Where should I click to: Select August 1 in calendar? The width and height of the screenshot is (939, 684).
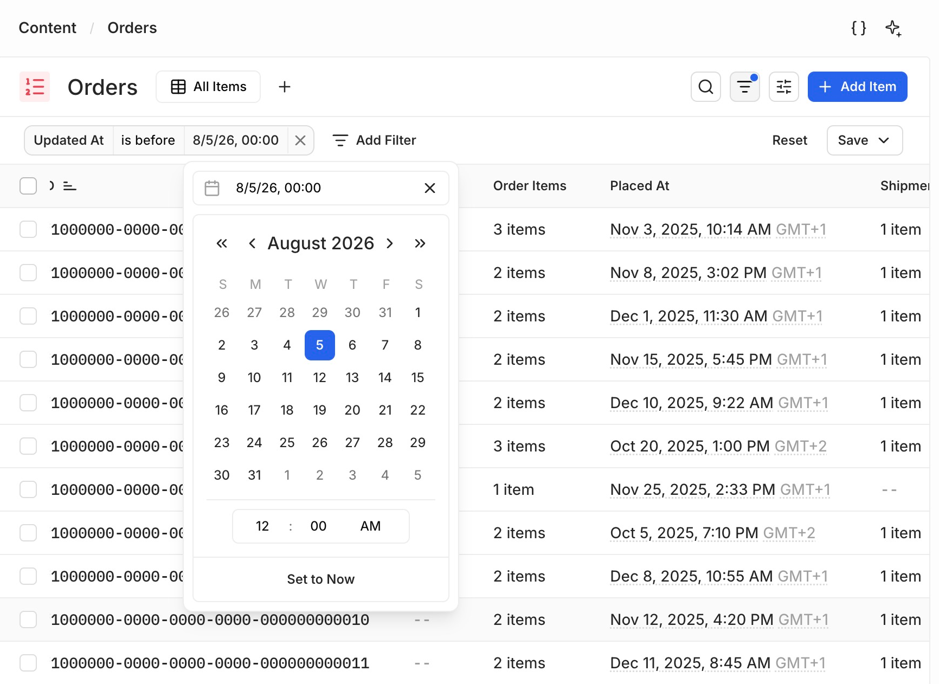418,313
